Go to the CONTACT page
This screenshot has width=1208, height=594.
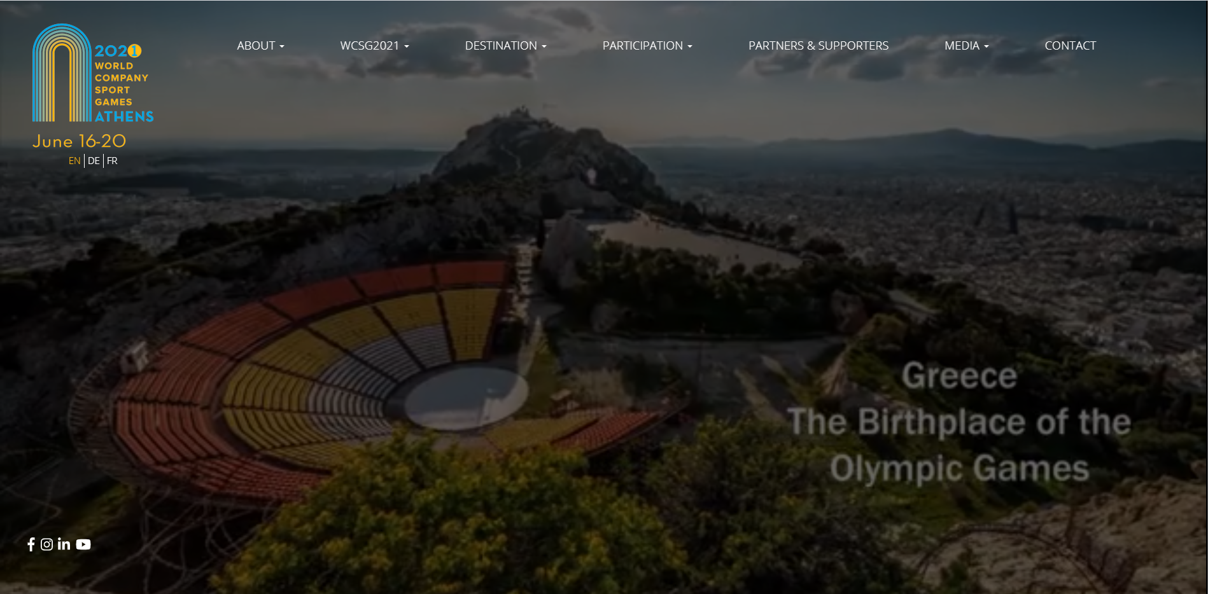coord(1070,46)
